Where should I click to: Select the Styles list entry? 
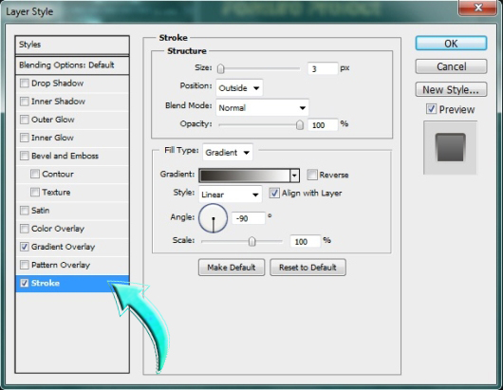click(x=72, y=45)
